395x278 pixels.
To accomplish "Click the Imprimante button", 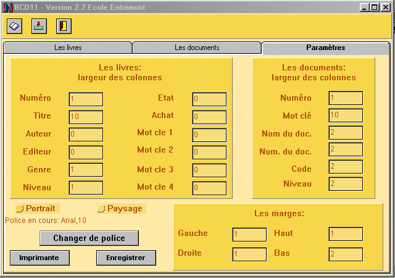I will 39,258.
